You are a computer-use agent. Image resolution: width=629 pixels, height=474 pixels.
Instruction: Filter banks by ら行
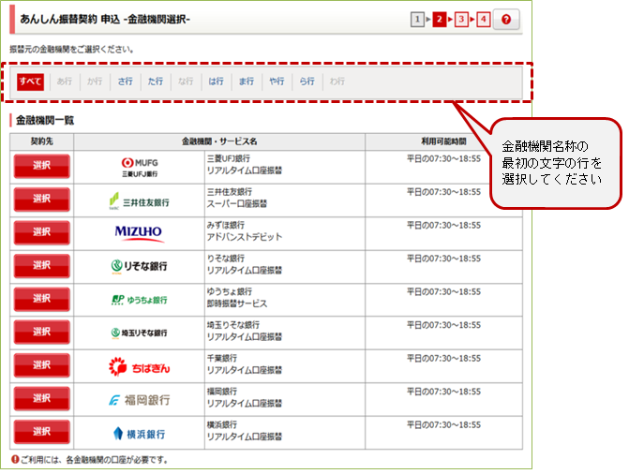tap(307, 81)
